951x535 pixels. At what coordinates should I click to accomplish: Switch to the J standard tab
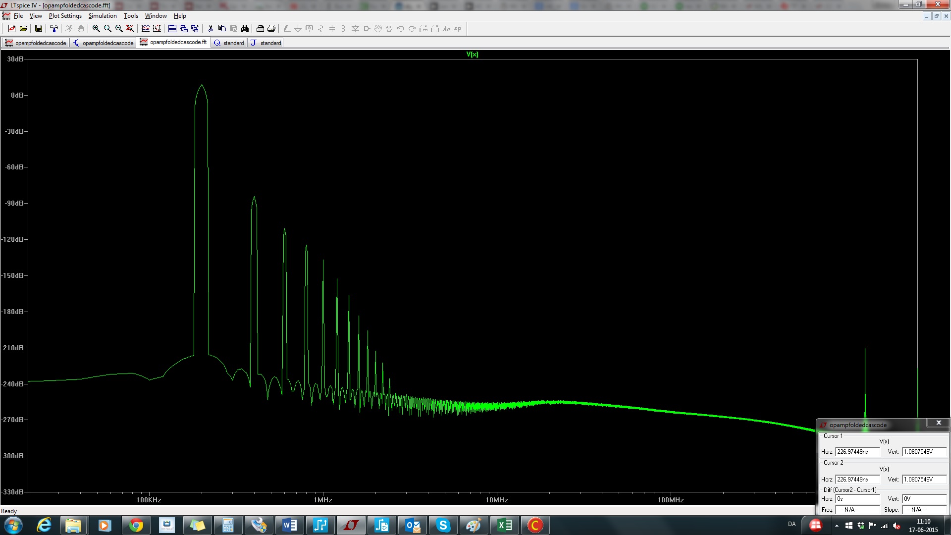tap(266, 43)
